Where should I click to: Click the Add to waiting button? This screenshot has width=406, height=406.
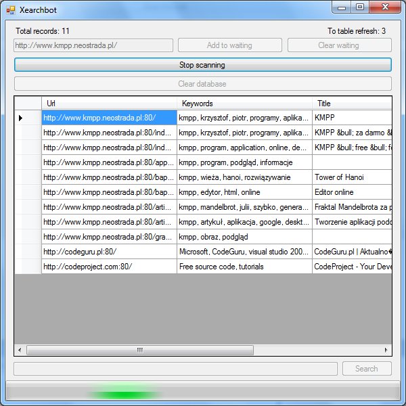click(x=229, y=45)
